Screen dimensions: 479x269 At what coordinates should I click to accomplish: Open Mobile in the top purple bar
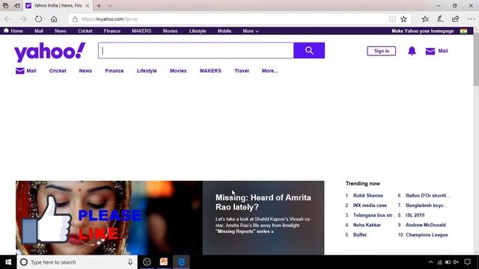pyautogui.click(x=225, y=31)
